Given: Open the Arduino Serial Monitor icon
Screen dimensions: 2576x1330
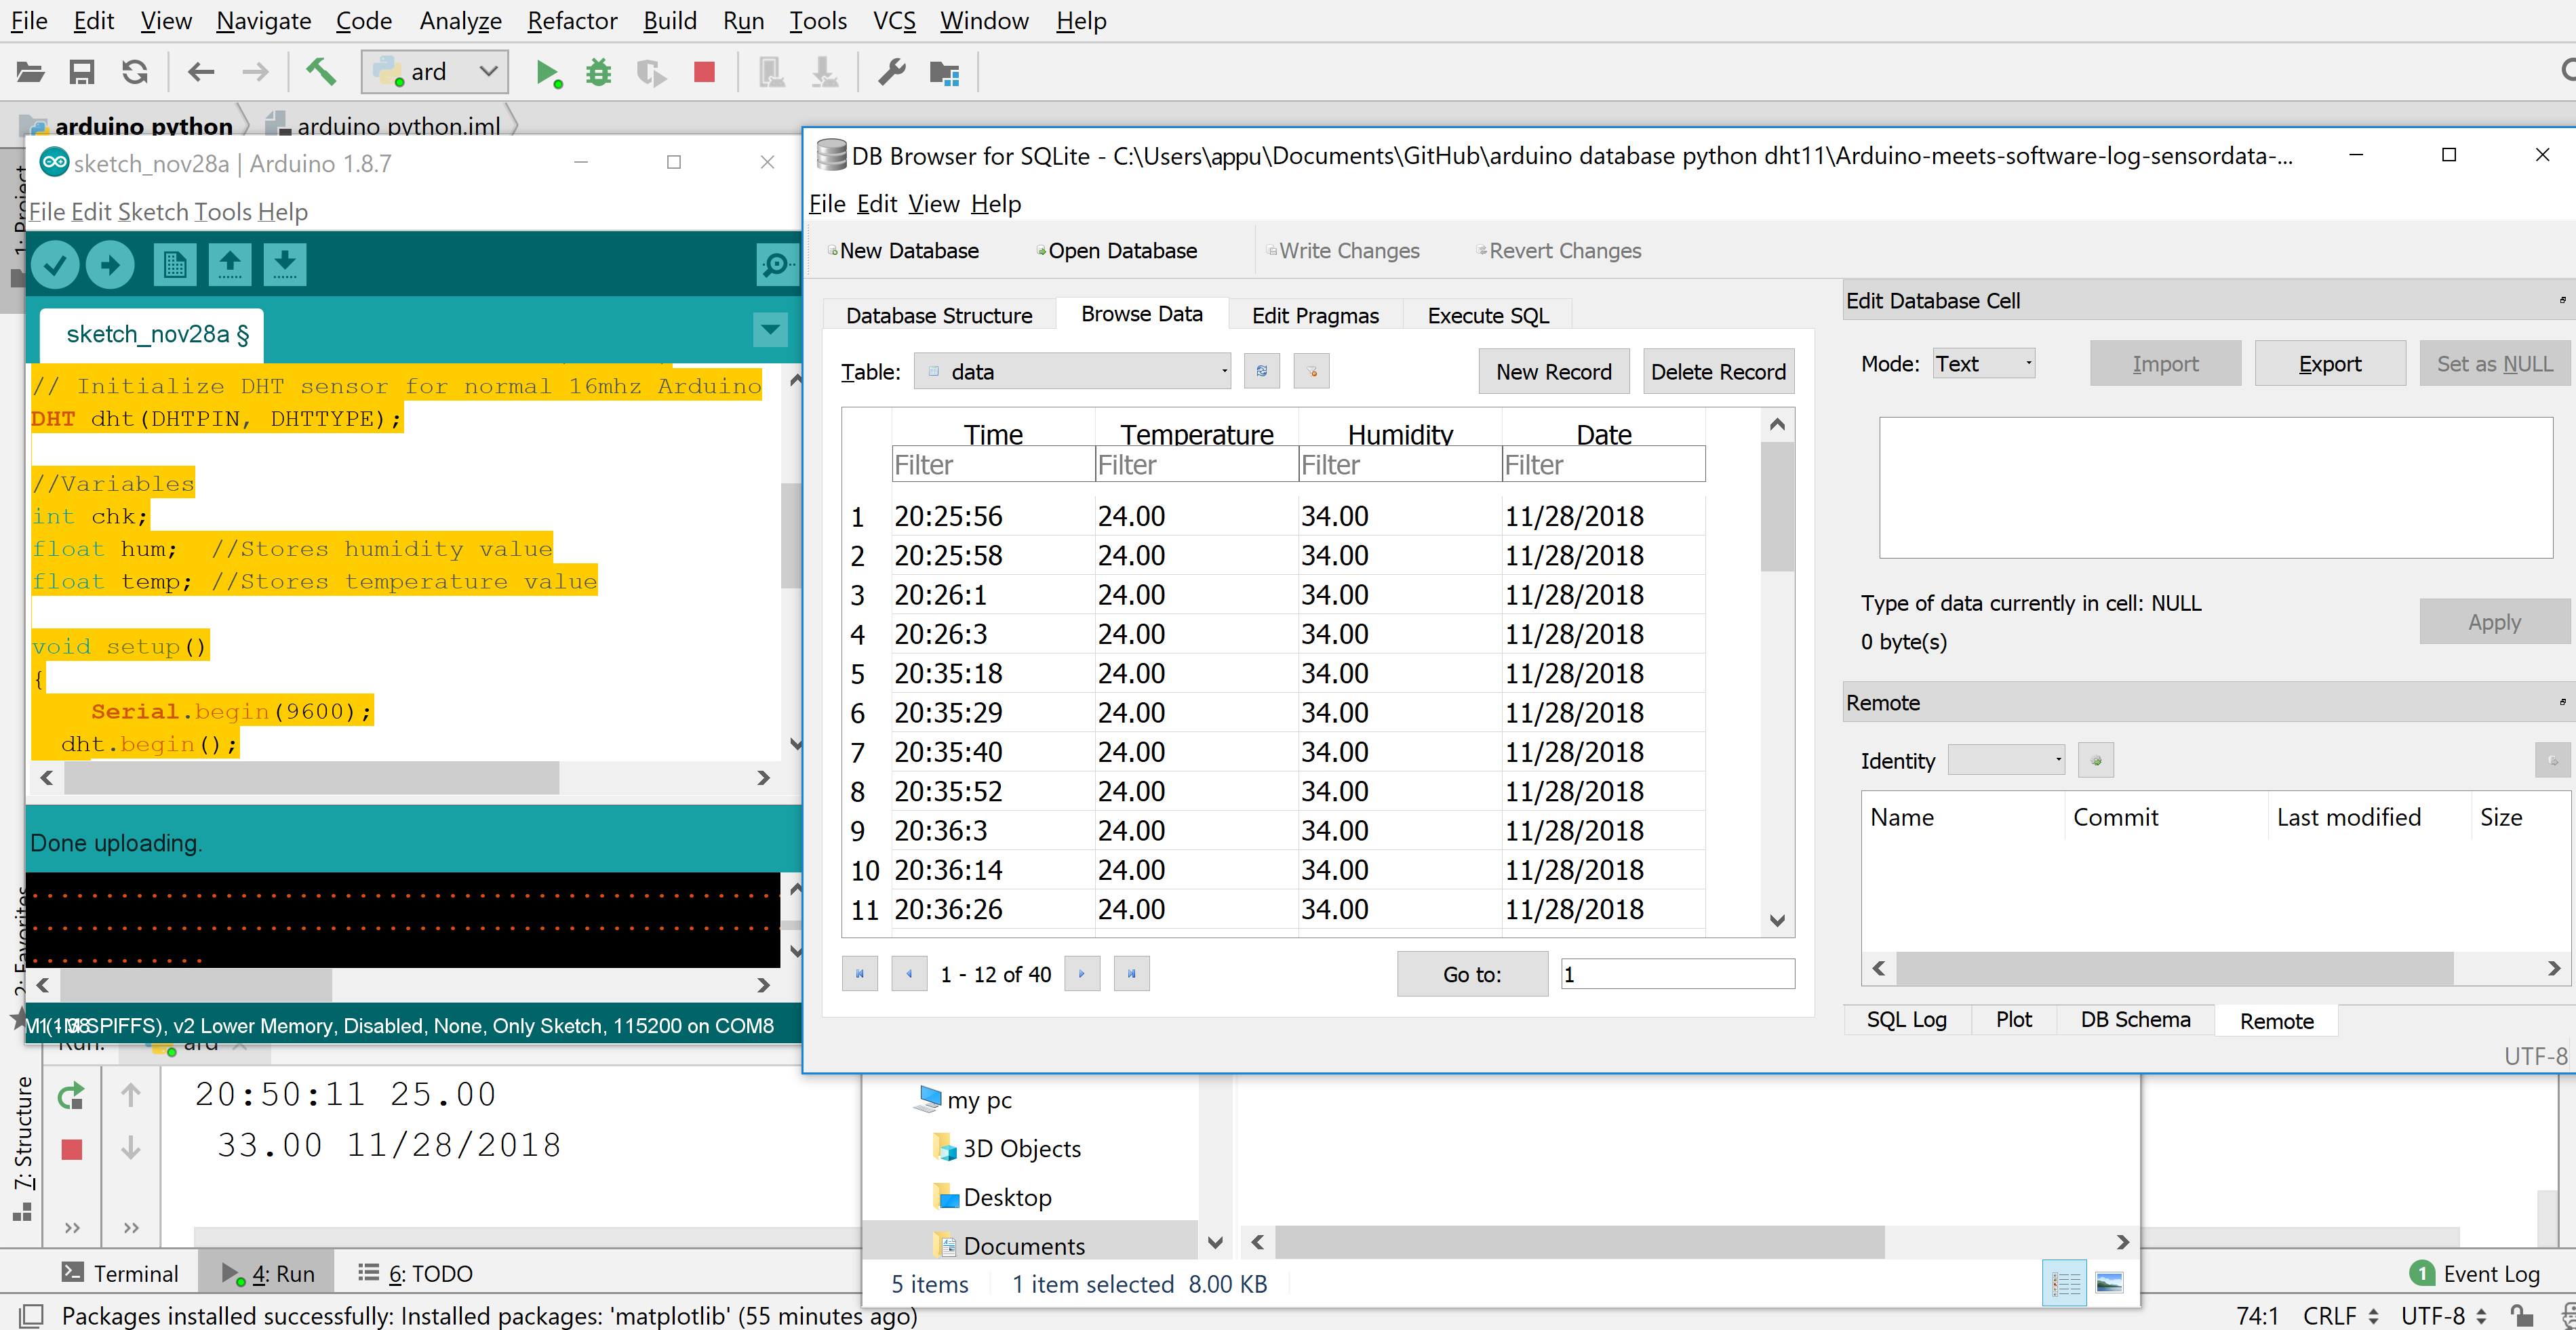Looking at the screenshot, I should click(776, 265).
